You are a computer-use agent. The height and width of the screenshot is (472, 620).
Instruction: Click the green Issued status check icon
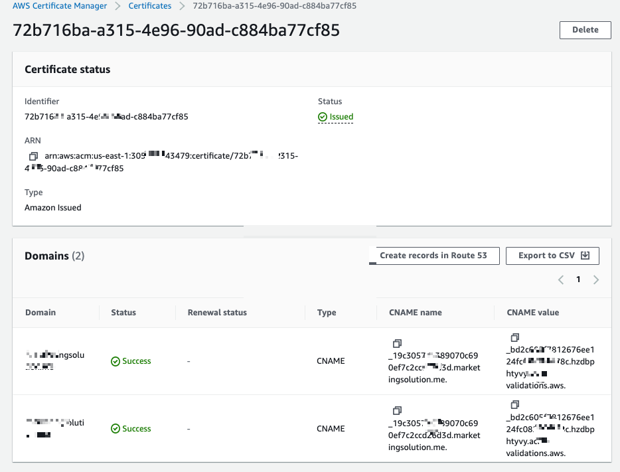point(322,117)
